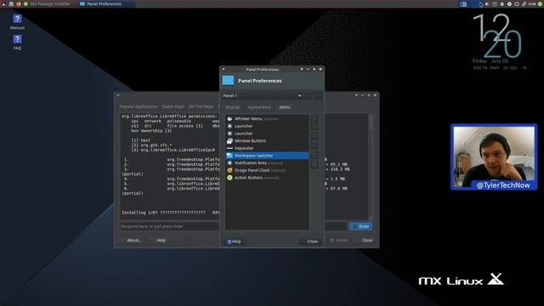
Task: Open Popular Applications tab in Package Installer
Action: click(x=139, y=107)
